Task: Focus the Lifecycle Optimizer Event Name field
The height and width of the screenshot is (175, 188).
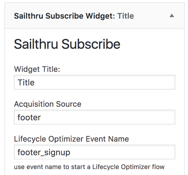Action: pyautogui.click(x=95, y=152)
